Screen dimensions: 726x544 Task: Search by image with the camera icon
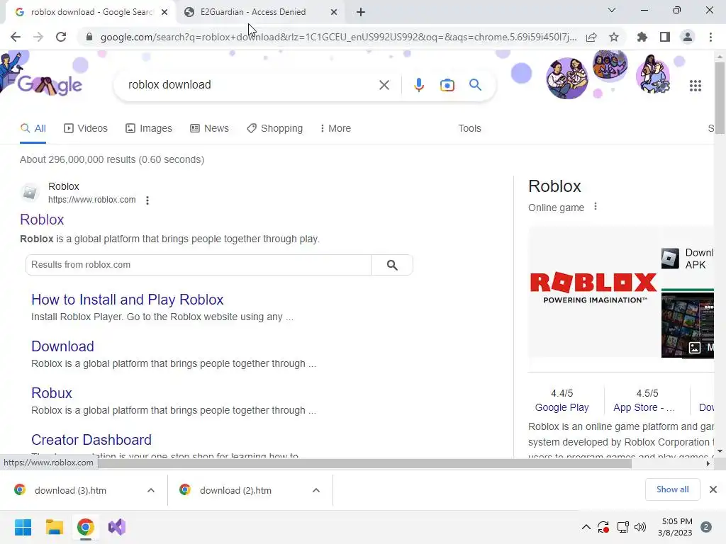tap(447, 85)
